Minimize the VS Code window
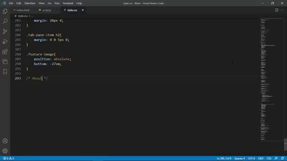The height and width of the screenshot is (161, 287). click(x=263, y=3)
